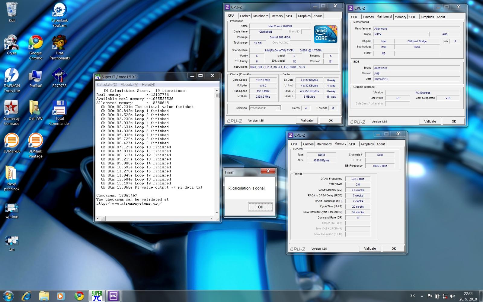Switch to CPU tab in Memory CPU-Z window
The width and height of the screenshot is (483, 302).
[x=294, y=144]
